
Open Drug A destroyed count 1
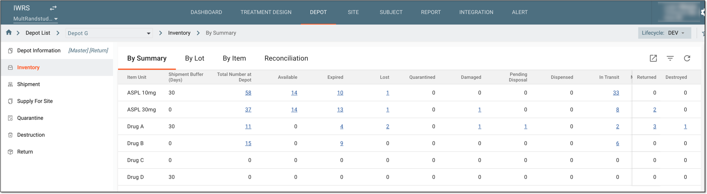(685, 126)
